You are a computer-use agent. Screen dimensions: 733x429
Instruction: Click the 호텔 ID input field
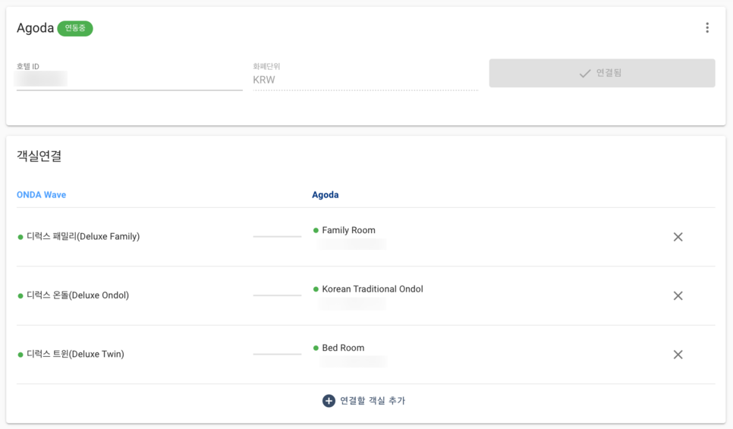tap(130, 79)
